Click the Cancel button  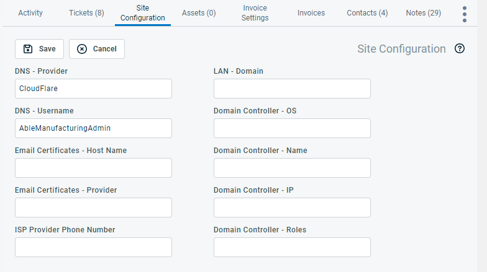pos(97,49)
